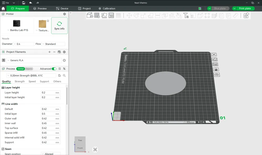This screenshot has width=262, height=155.
Task: Click the Redo arrow
Action: point(37,3)
